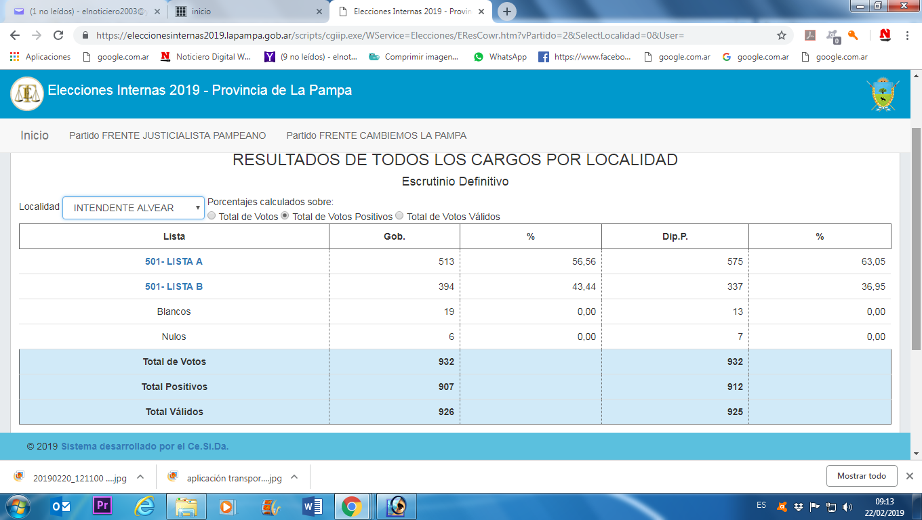Open the media player taskbar icon

pos(227,506)
